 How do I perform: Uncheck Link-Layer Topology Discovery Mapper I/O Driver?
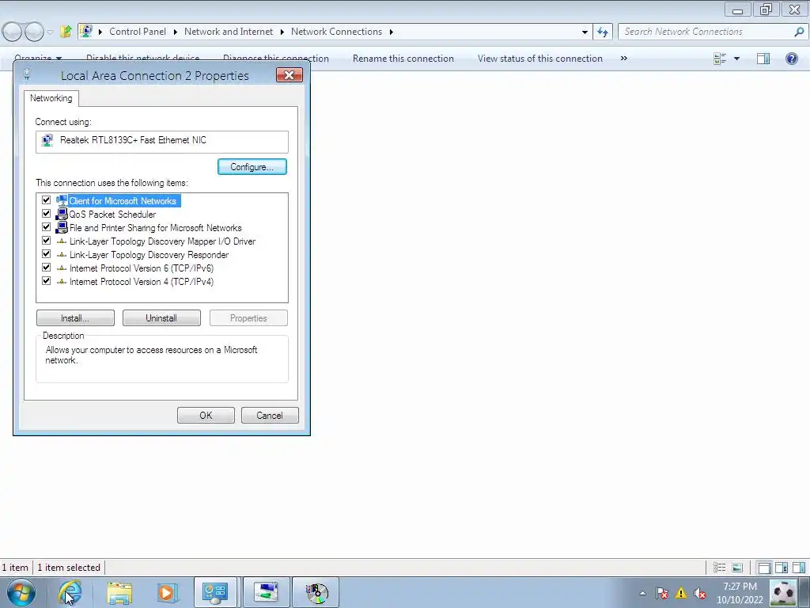[x=46, y=241]
